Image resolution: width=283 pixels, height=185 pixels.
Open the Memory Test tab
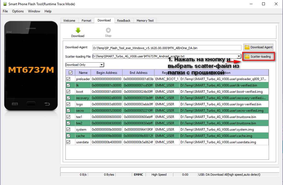145,21
